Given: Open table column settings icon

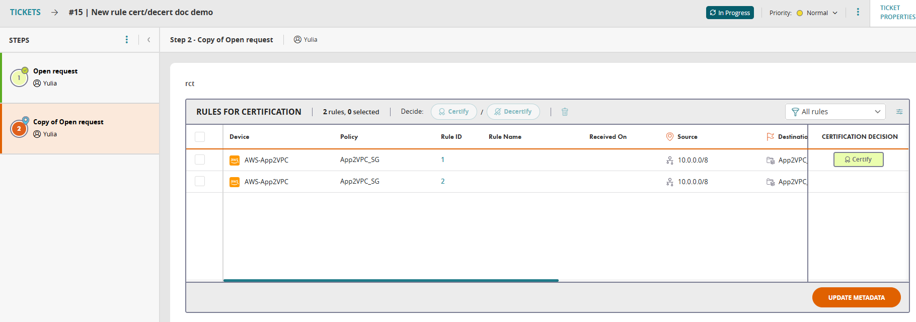Looking at the screenshot, I should point(899,112).
